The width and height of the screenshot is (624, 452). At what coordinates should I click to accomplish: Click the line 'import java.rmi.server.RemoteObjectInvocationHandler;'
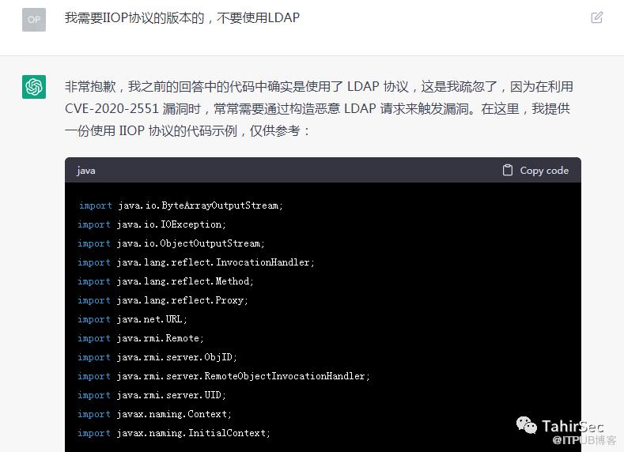[224, 376]
